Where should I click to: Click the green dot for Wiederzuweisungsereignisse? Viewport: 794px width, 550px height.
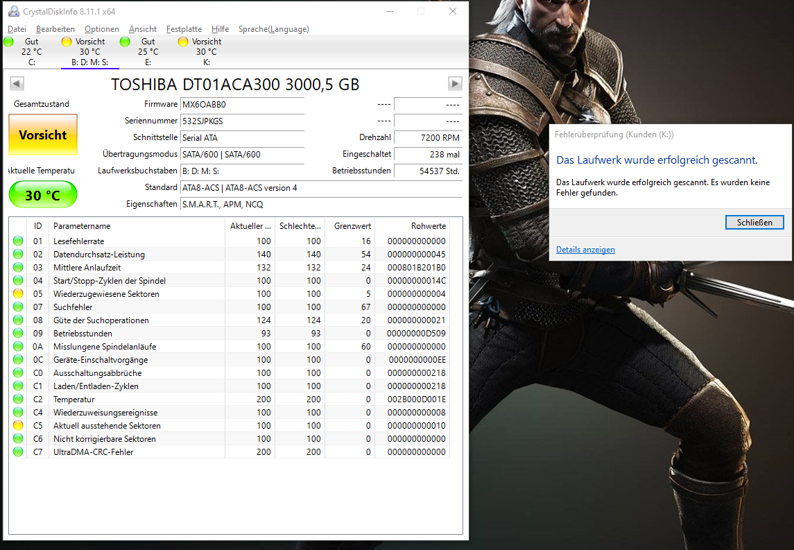pos(18,412)
